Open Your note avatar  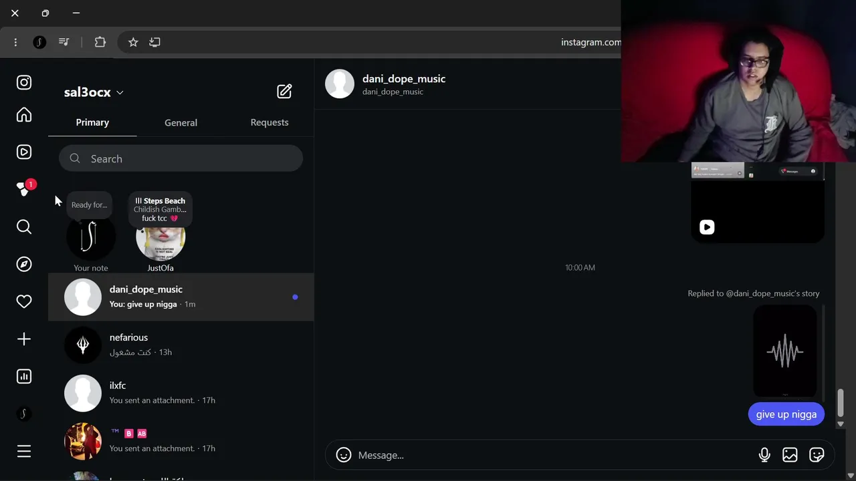[x=91, y=237]
